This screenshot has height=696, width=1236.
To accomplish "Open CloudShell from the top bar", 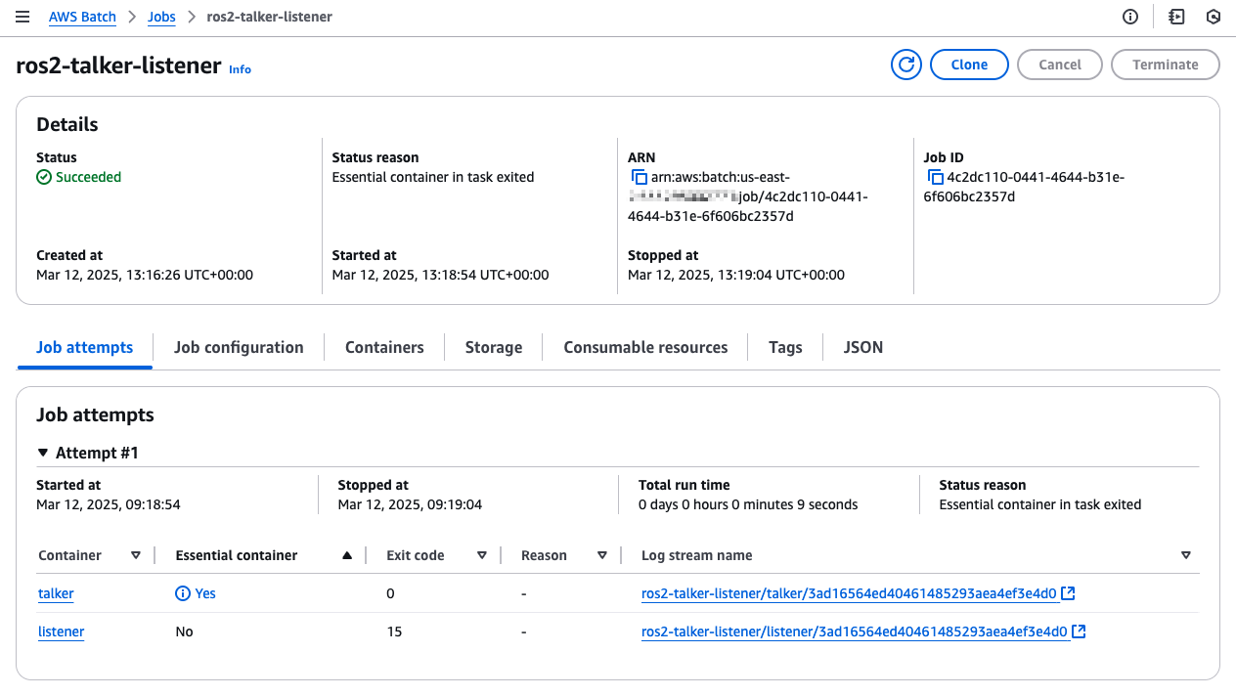I will (1175, 17).
